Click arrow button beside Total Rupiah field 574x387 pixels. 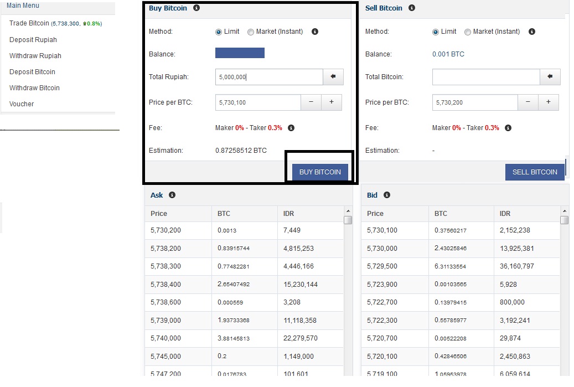[x=333, y=77]
